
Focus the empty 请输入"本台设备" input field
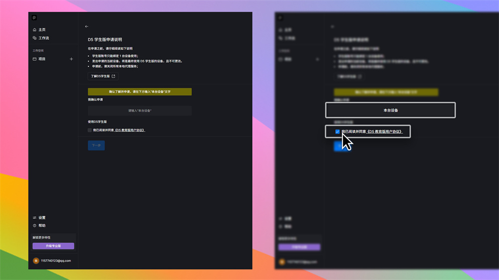coord(140,111)
